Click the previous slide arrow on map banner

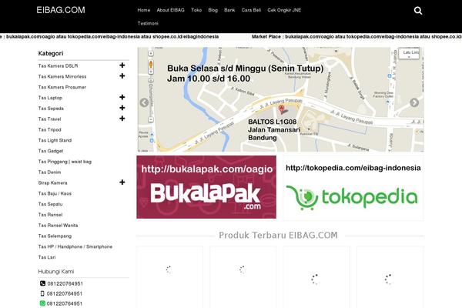(144, 102)
